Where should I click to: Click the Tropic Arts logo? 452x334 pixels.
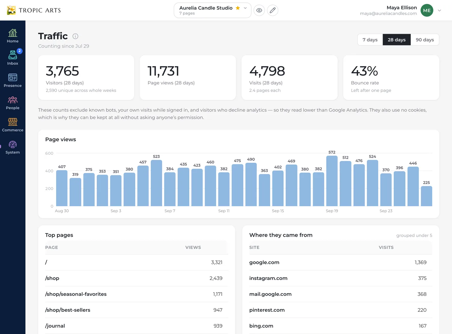coord(34,10)
